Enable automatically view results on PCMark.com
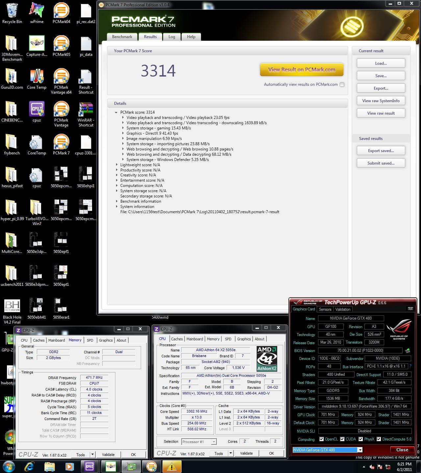Image resolution: width=421 pixels, height=473 pixels. point(342,84)
